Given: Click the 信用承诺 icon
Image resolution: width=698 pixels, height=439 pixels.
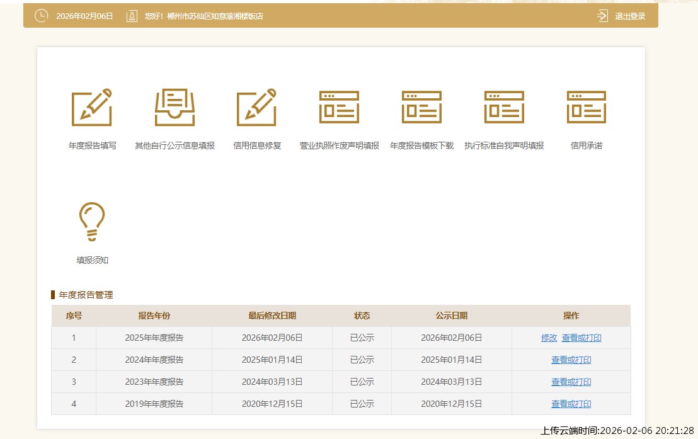Looking at the screenshot, I should click(586, 107).
